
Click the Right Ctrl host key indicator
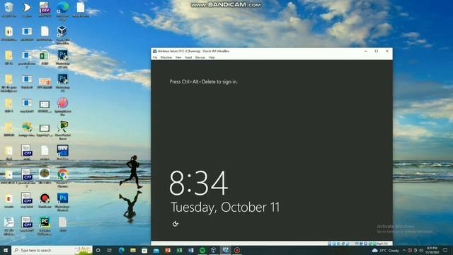pyautogui.click(x=382, y=244)
